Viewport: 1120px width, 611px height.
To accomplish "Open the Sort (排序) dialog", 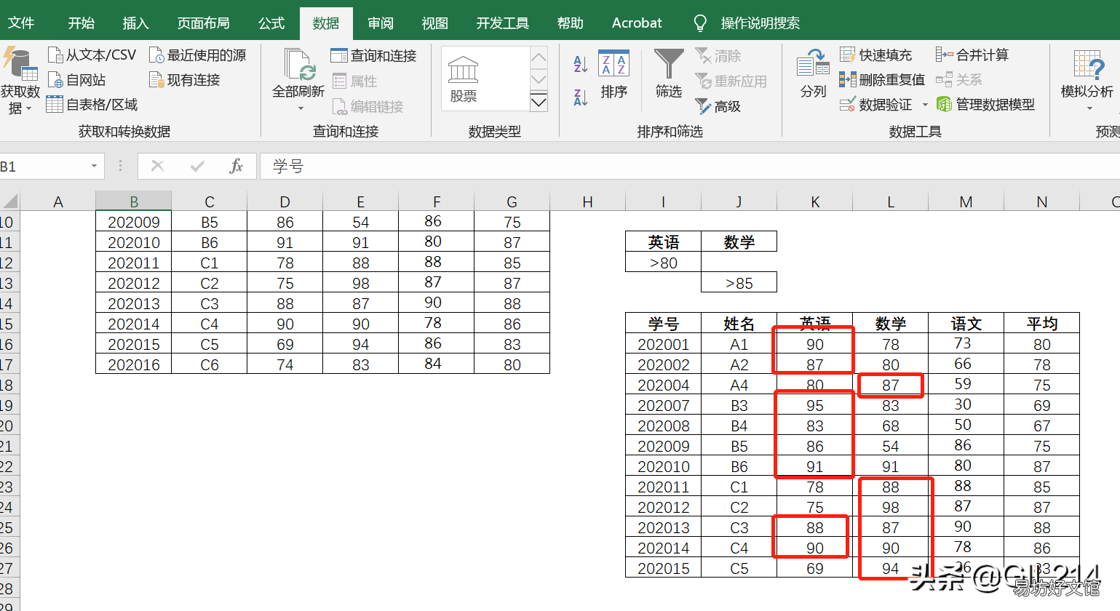I will (x=613, y=74).
